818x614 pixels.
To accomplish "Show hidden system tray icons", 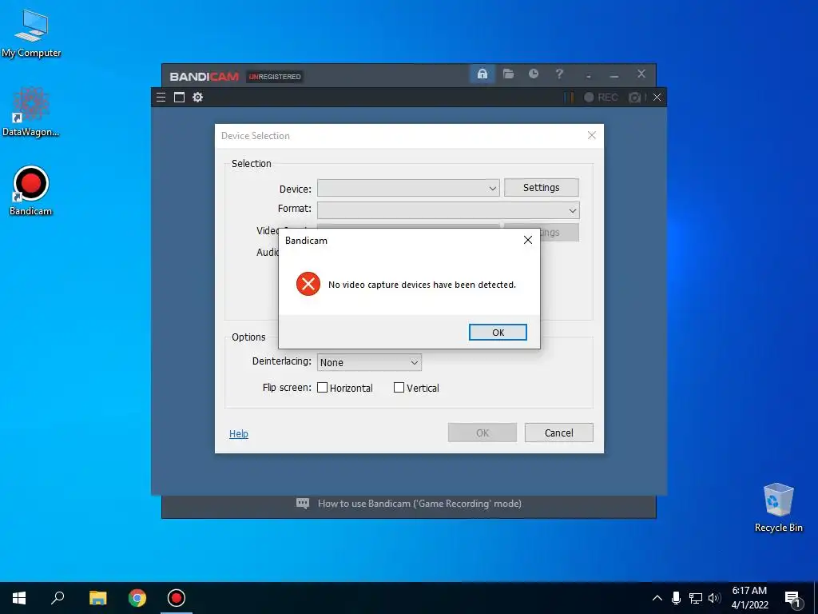I will pos(657,598).
